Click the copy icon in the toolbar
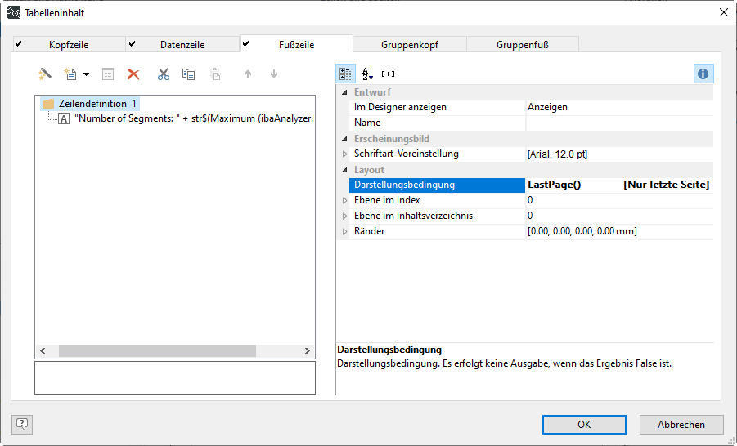Image resolution: width=737 pixels, height=446 pixels. [x=189, y=74]
